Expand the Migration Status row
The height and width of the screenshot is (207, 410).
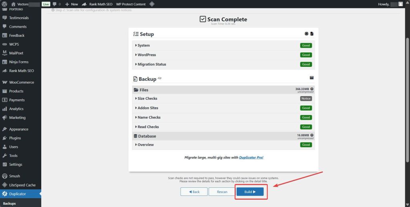click(223, 64)
